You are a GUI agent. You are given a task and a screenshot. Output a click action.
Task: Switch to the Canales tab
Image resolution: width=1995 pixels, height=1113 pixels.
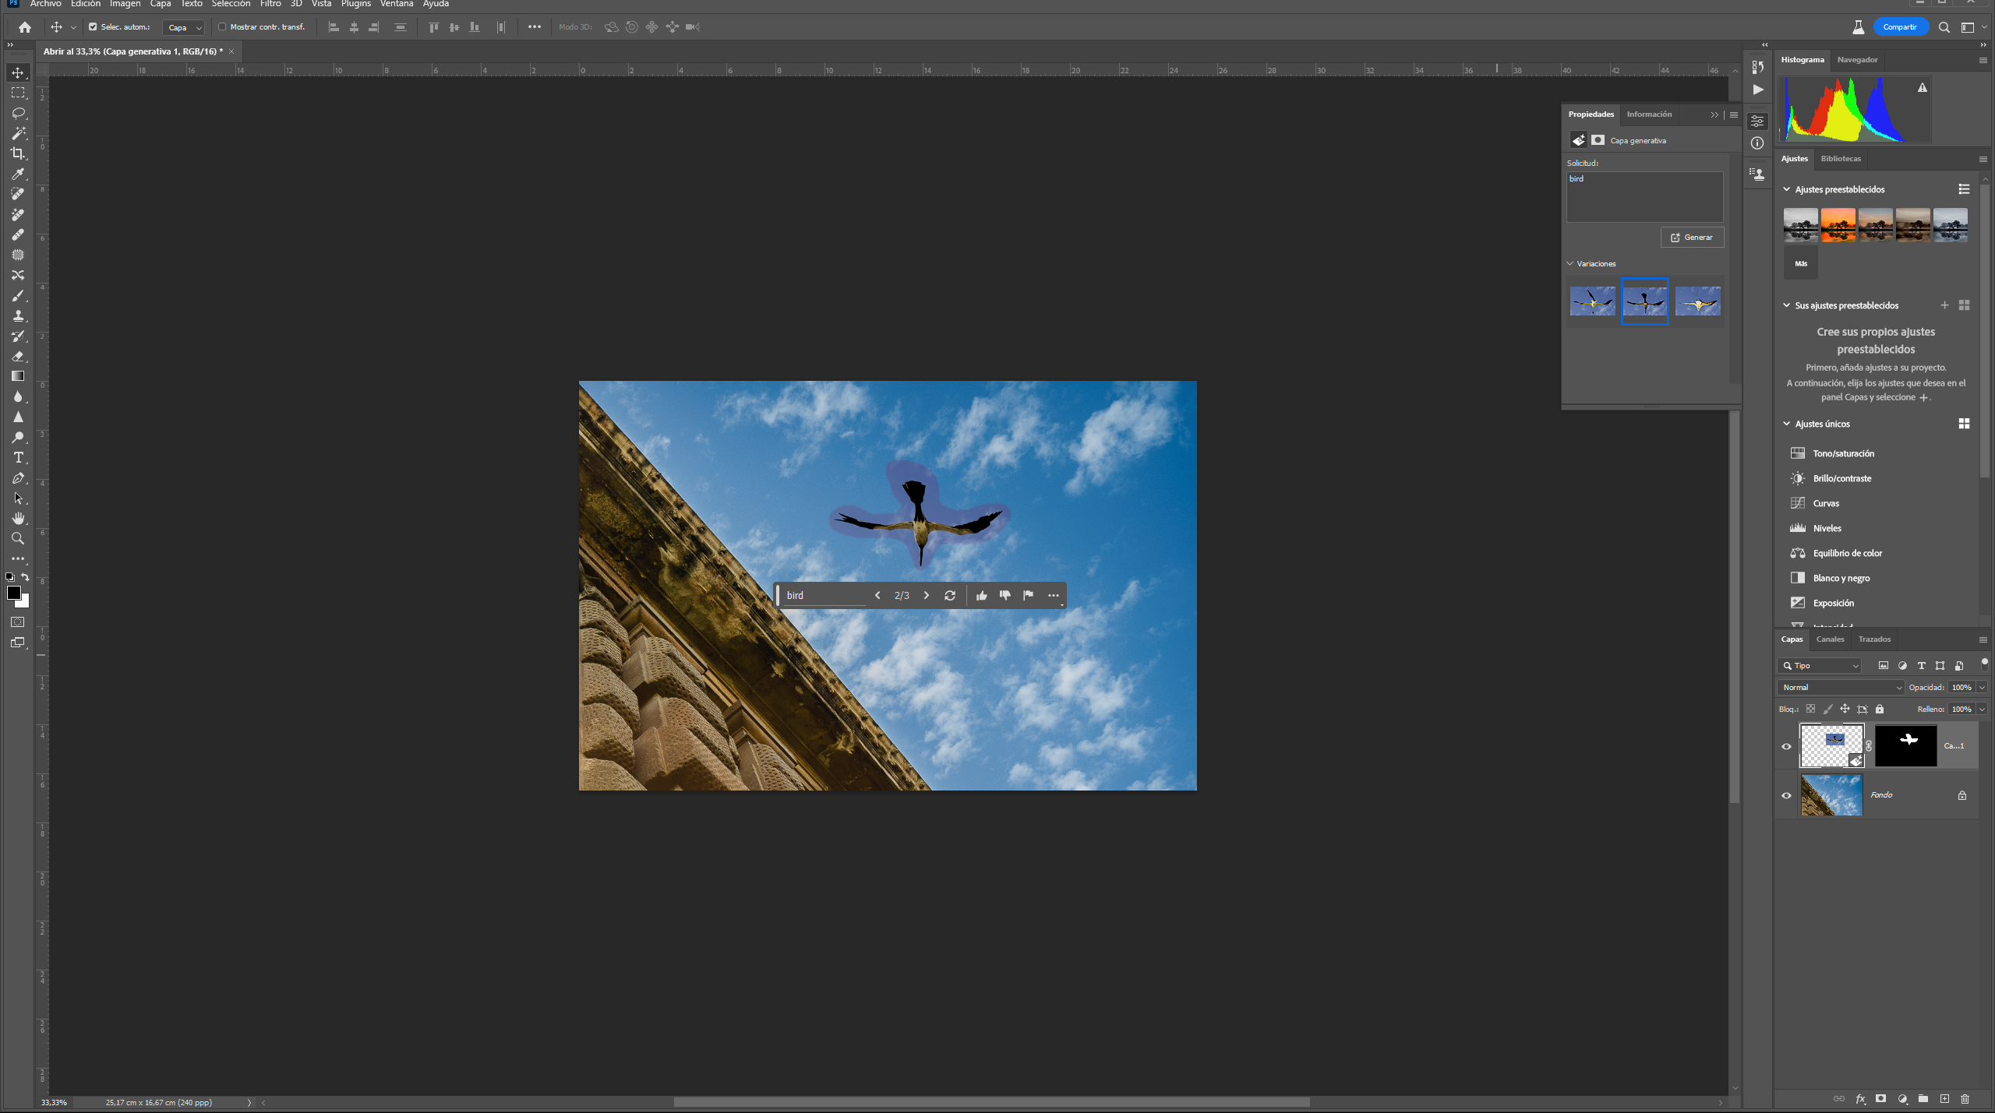pyautogui.click(x=1829, y=639)
